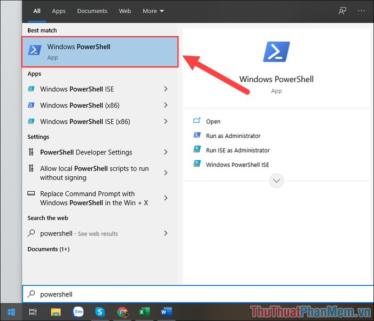This screenshot has height=321, width=374.
Task: Expand Windows PowerShell ISE (x86) result arrow
Action: [166, 121]
